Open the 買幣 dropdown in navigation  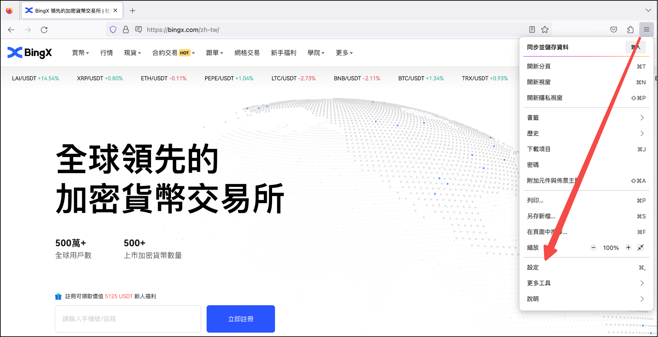pyautogui.click(x=80, y=53)
